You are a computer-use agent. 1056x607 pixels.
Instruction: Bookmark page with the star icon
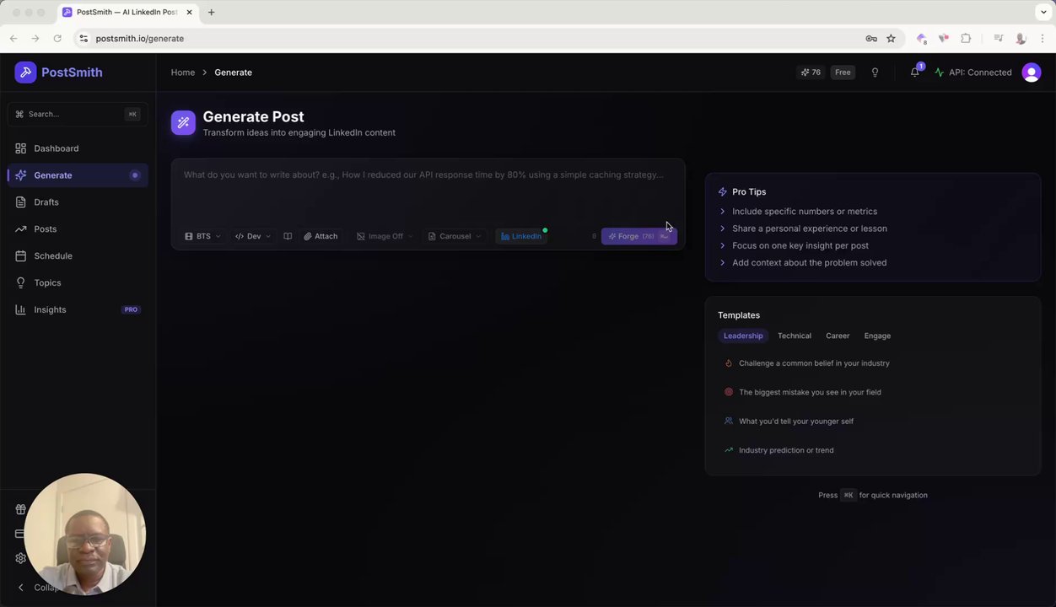point(891,38)
